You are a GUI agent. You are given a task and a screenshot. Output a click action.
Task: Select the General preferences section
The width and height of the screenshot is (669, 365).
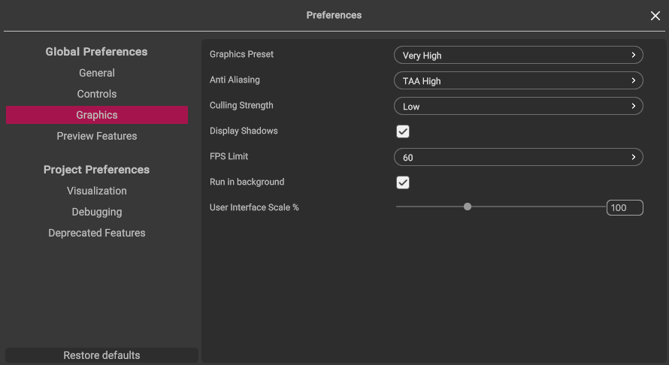pyautogui.click(x=97, y=73)
